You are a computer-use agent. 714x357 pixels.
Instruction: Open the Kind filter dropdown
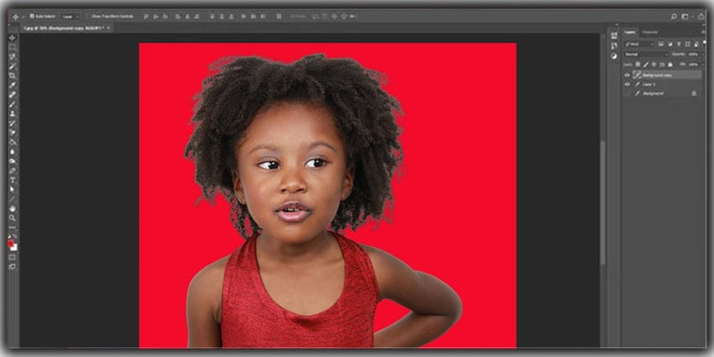[640, 44]
